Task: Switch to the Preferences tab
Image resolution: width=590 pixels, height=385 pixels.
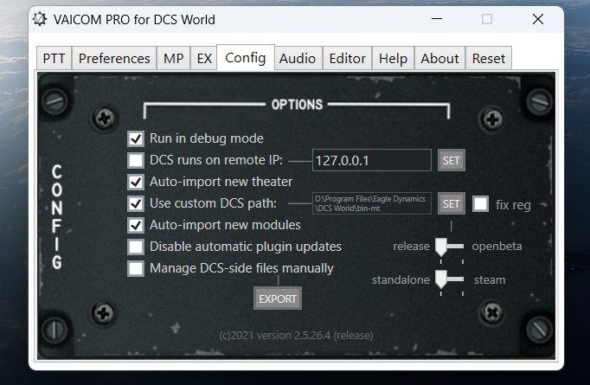Action: pos(114,58)
